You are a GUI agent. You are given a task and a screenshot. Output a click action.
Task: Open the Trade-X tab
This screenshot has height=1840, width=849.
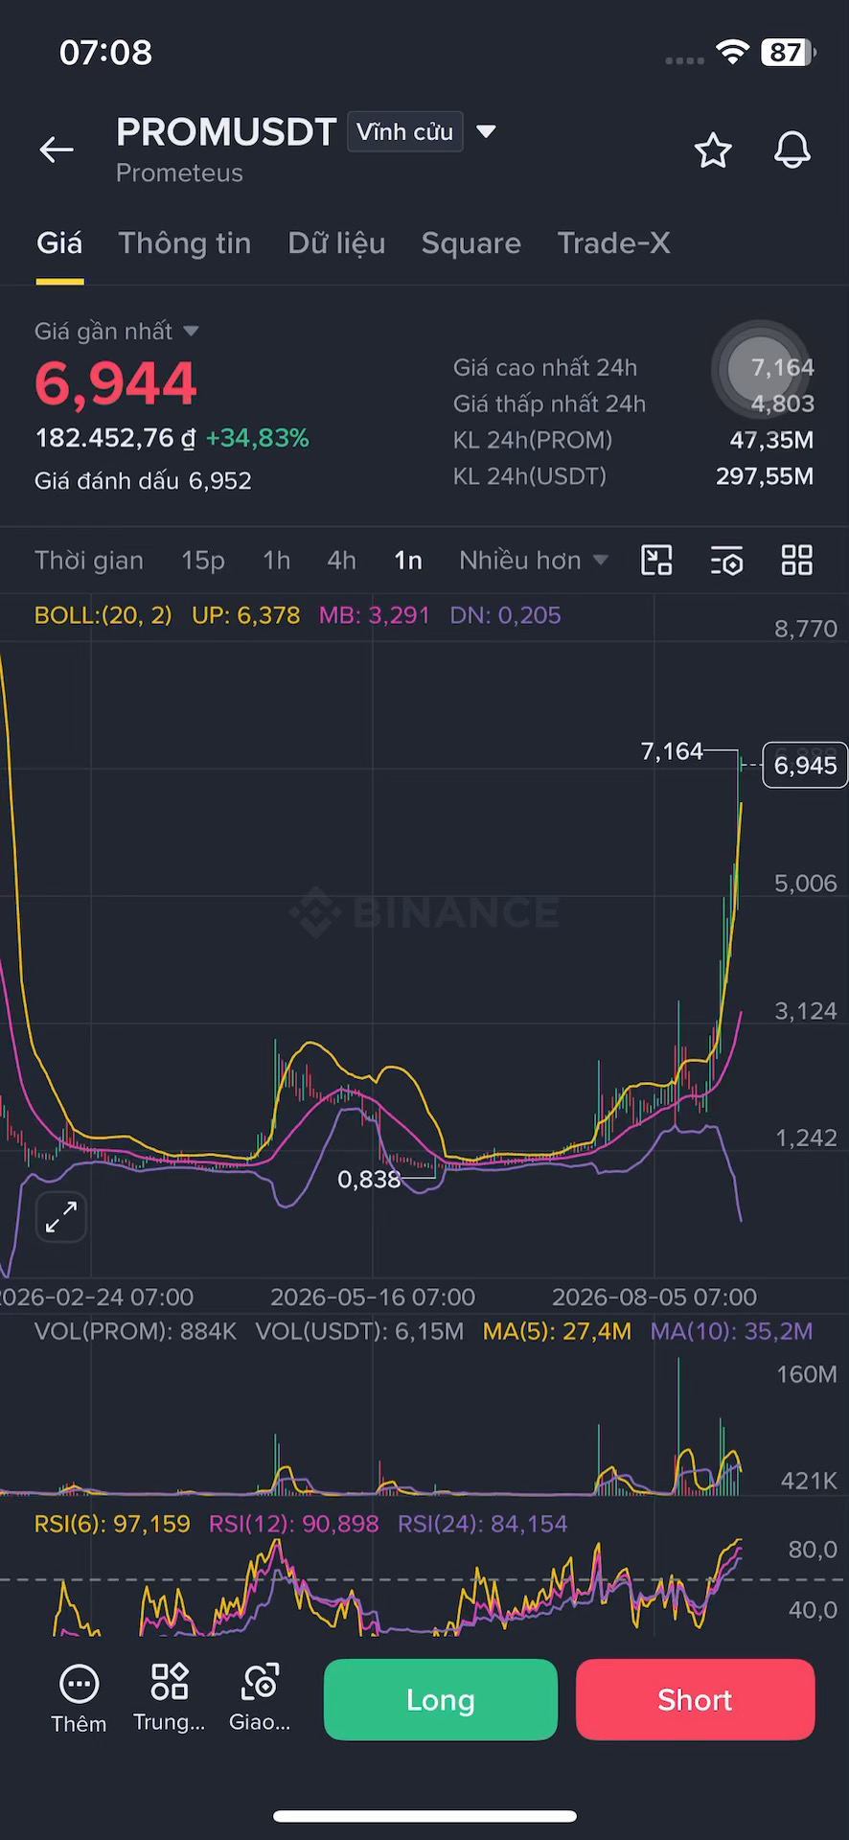click(614, 243)
